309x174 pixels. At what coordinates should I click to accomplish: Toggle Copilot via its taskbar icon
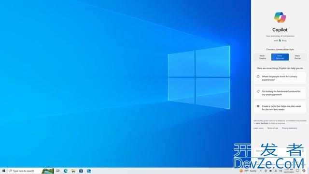304,171
